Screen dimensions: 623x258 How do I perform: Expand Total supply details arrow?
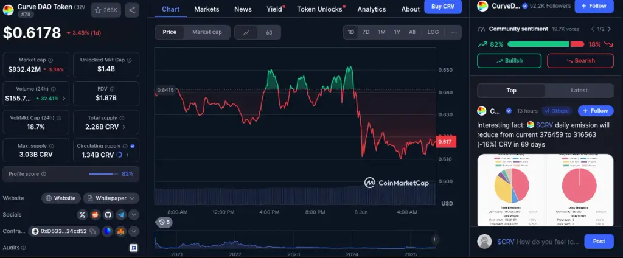(124, 127)
